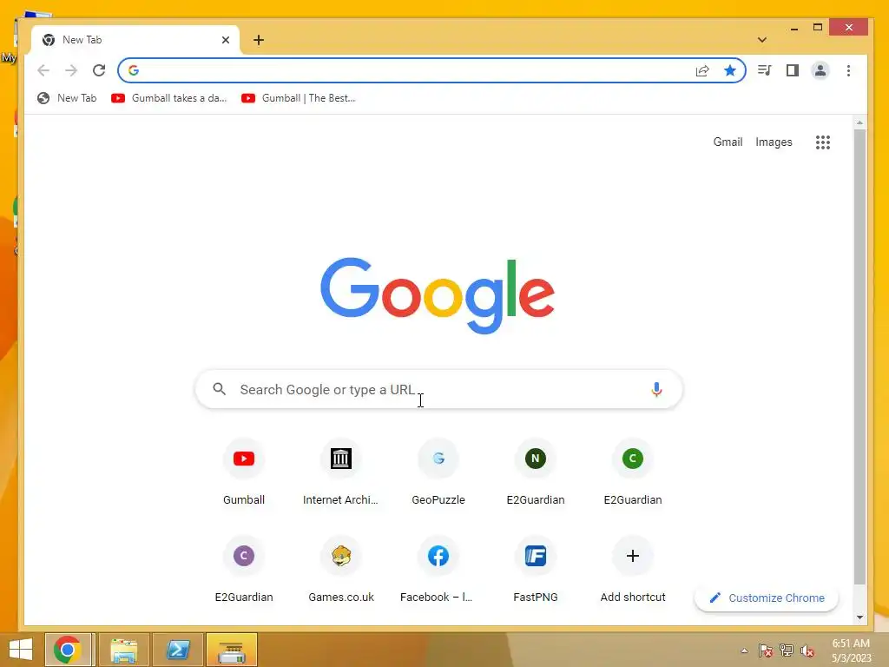Open the Facebook shortcut

click(x=438, y=570)
